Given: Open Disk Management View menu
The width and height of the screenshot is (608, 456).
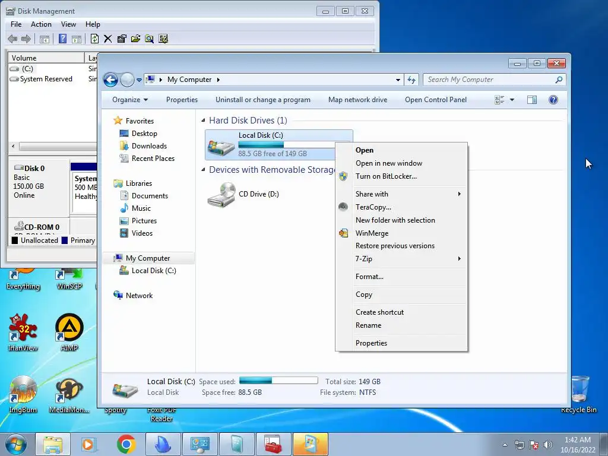Looking at the screenshot, I should tap(68, 24).
